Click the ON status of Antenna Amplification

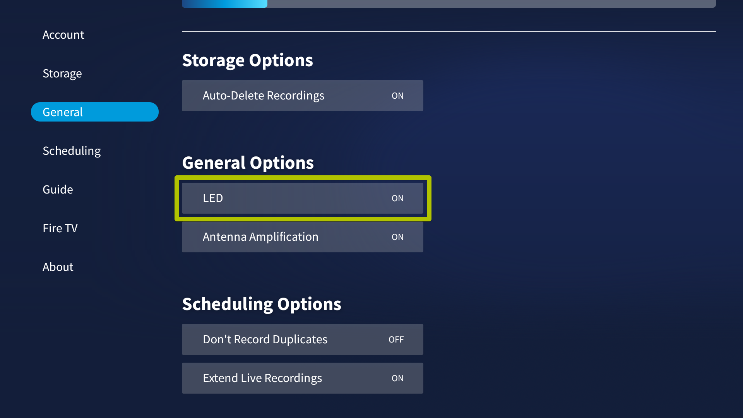click(397, 237)
